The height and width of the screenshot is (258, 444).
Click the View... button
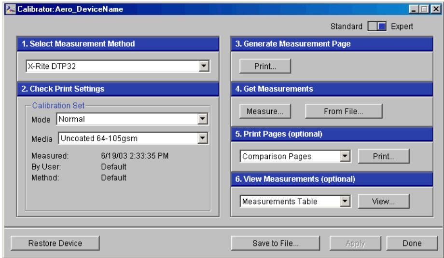384,201
